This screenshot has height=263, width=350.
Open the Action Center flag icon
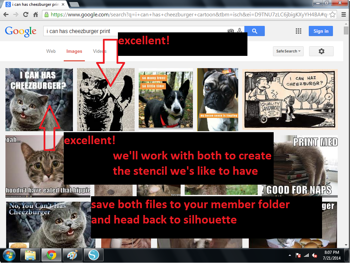(298, 255)
